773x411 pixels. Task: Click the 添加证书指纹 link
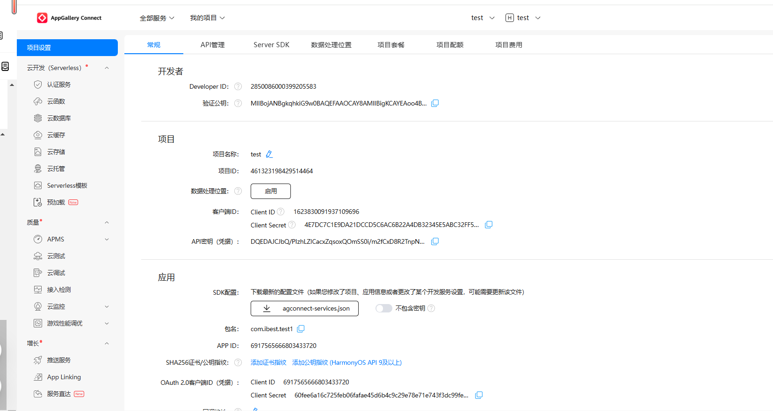click(x=268, y=362)
